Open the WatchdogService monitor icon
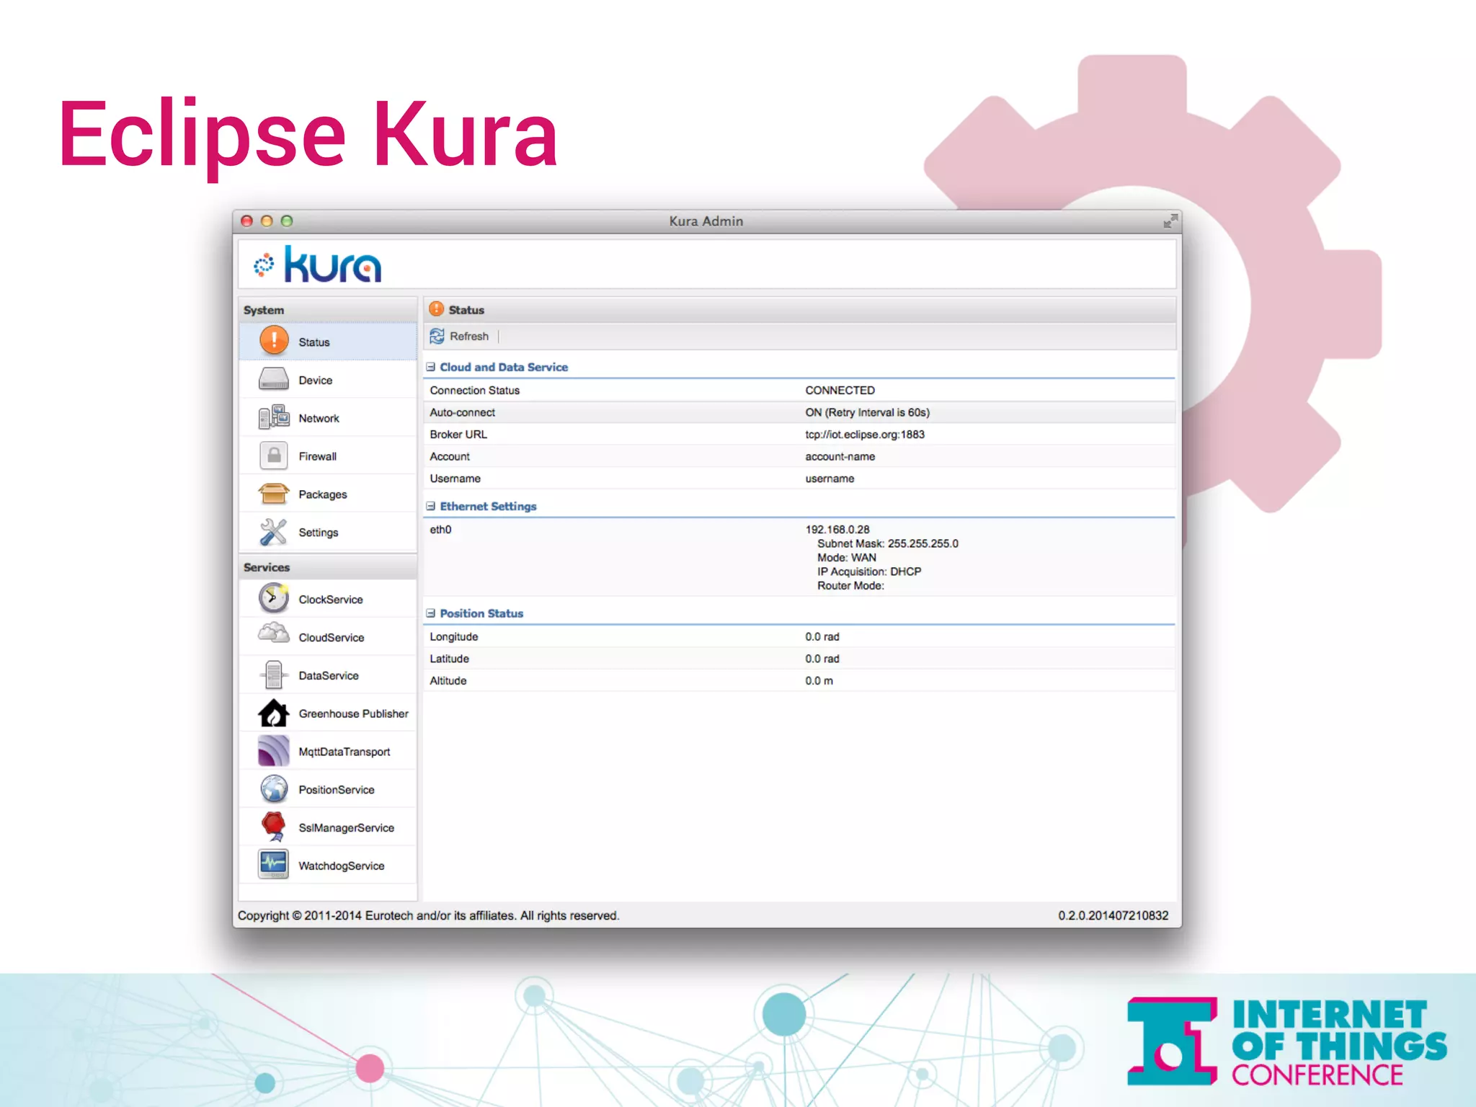This screenshot has width=1476, height=1107. pos(274,865)
